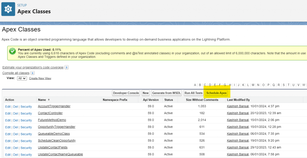Viewport: 307px width, 158px height.
Task: Open the Developer Console
Action: coord(126,93)
